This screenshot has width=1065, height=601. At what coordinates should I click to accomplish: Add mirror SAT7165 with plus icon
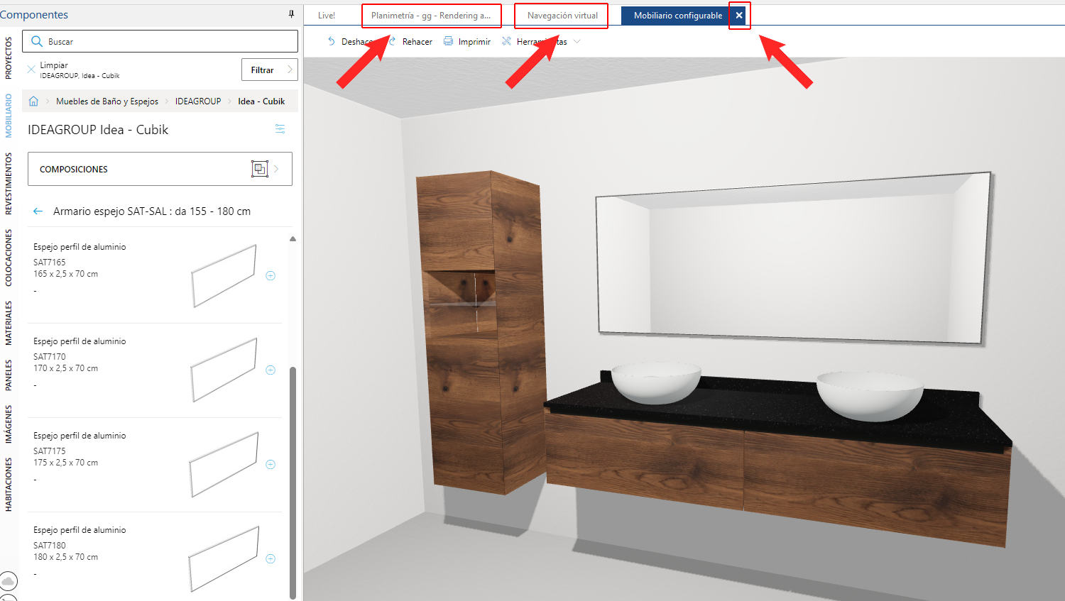(271, 275)
